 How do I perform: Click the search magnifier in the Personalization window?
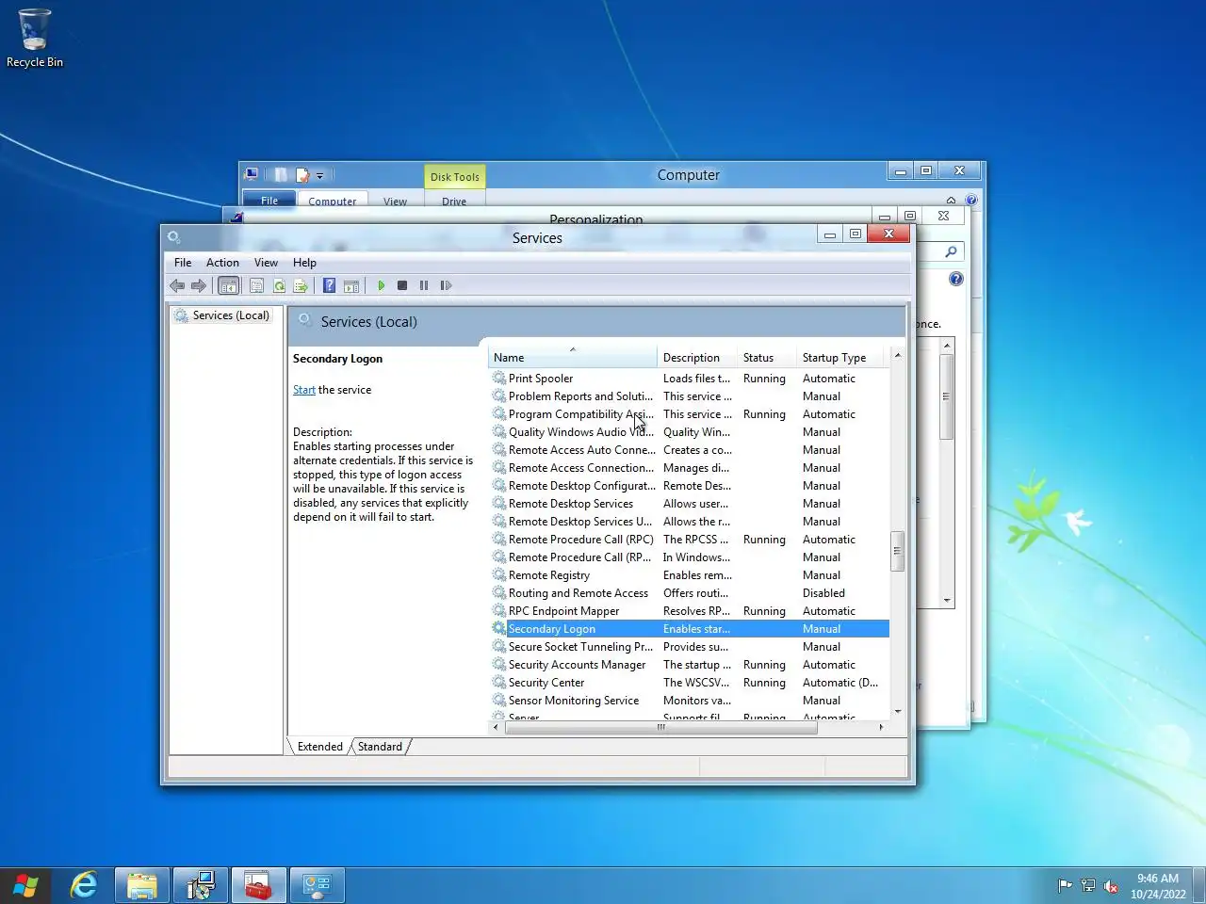951,251
